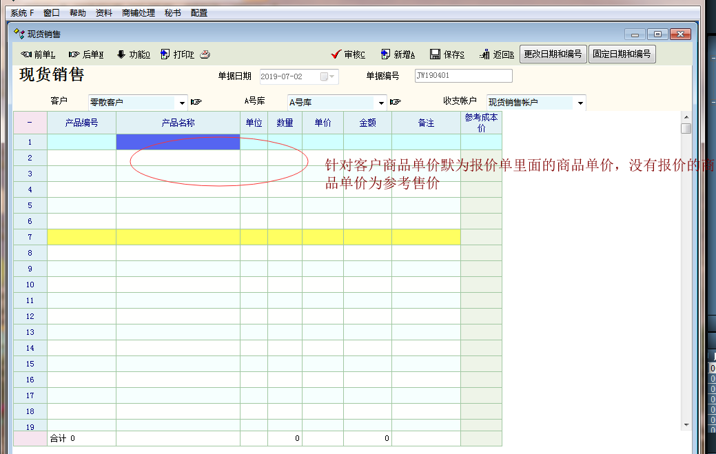The height and width of the screenshot is (454, 716).
Task: Click the 审核 approve checkmark
Action: coord(348,54)
